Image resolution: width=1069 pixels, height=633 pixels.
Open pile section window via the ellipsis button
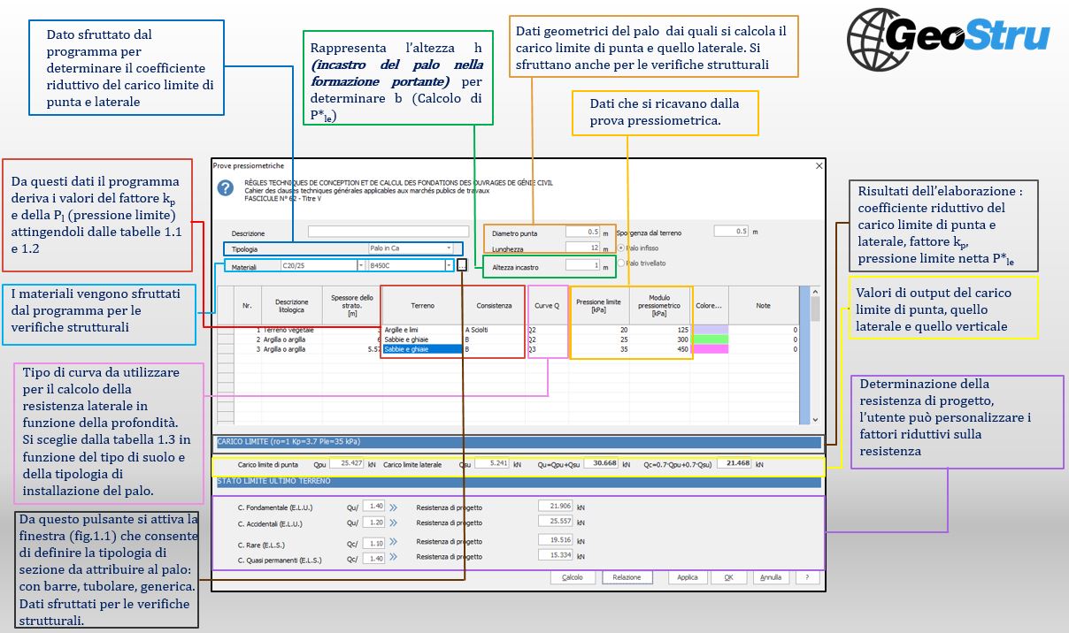(x=463, y=265)
